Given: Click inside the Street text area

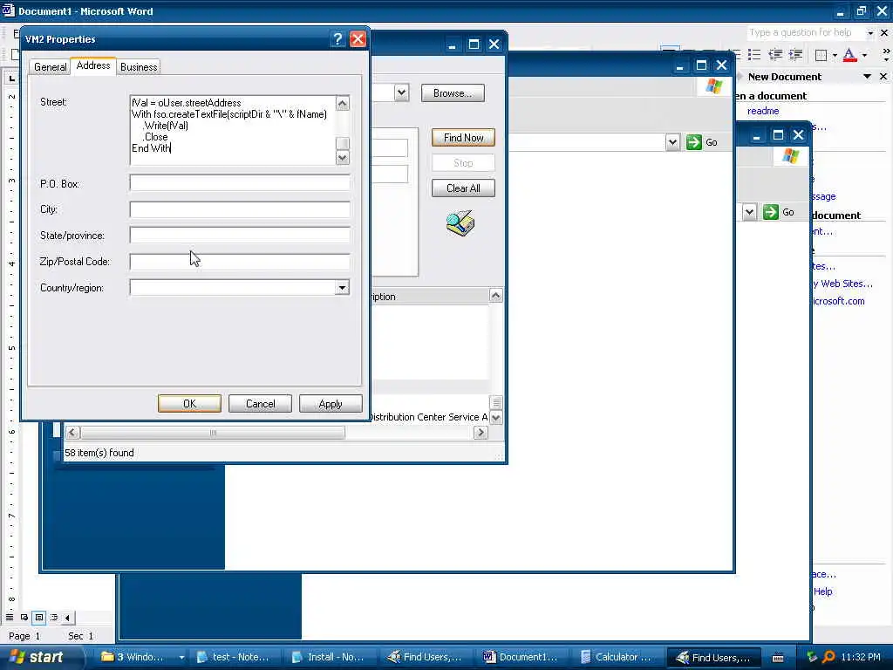Looking at the screenshot, I should tap(233, 130).
